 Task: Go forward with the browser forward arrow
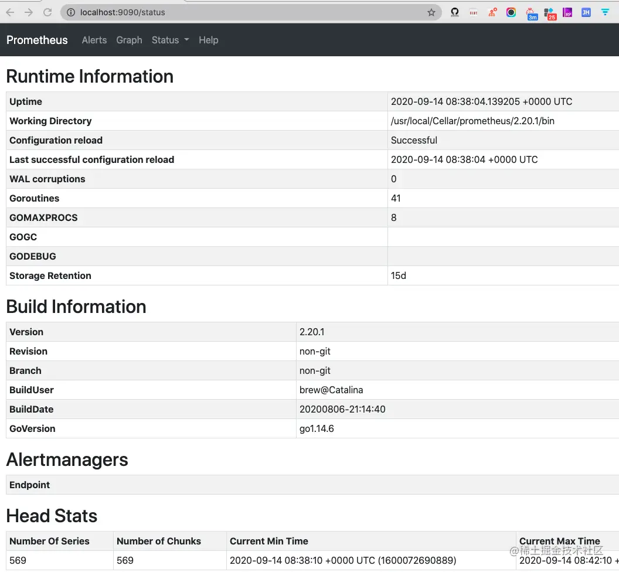pyautogui.click(x=29, y=12)
